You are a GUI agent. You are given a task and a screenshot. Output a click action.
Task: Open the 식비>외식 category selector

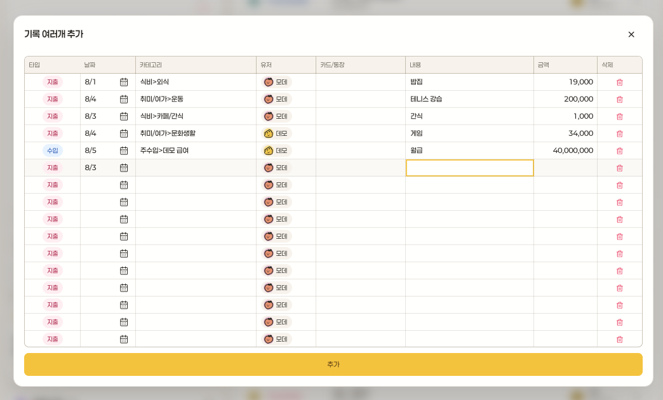pyautogui.click(x=196, y=82)
